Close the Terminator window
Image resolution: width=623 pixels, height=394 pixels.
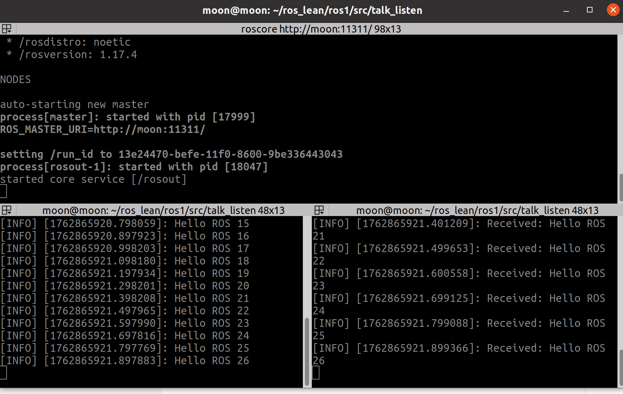pos(613,10)
